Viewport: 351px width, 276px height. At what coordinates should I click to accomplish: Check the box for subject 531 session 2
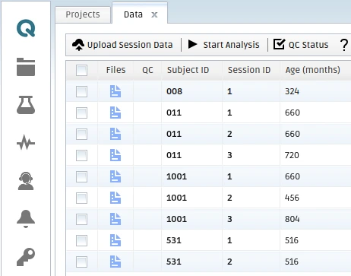[x=81, y=262]
